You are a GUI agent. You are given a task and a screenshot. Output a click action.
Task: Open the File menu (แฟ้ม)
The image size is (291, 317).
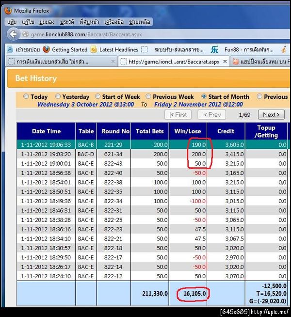[x=12, y=22]
